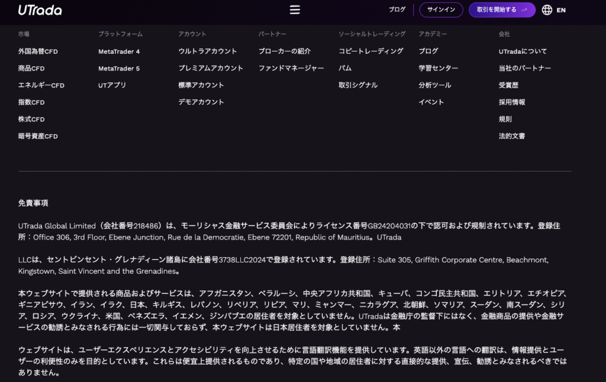
Task: Open the hamburger menu icon
Action: click(295, 9)
